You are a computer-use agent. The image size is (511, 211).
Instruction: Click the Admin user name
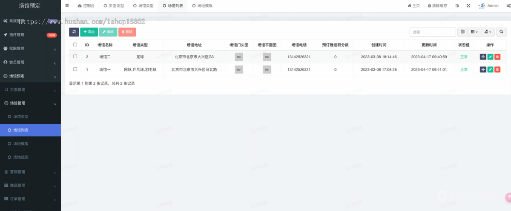[493, 6]
